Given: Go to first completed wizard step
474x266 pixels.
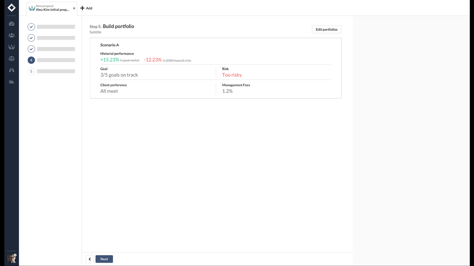Looking at the screenshot, I should 31,27.
